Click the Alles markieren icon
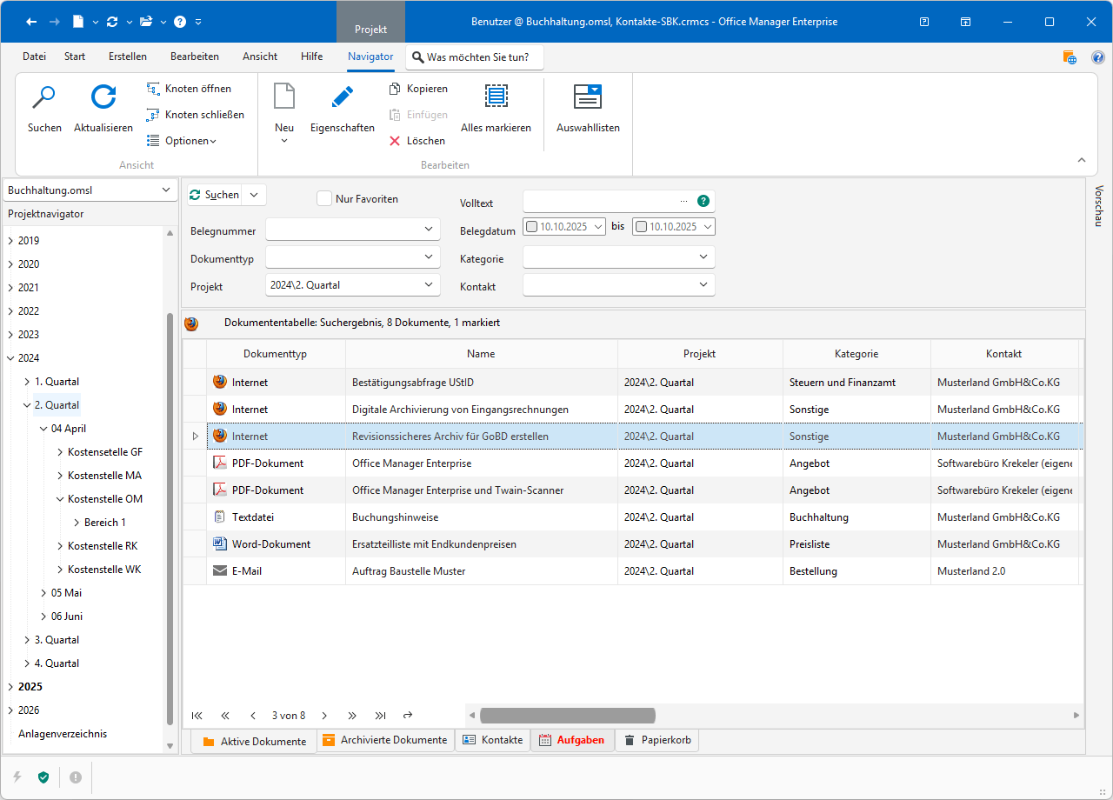This screenshot has width=1113, height=800. pyautogui.click(x=496, y=97)
